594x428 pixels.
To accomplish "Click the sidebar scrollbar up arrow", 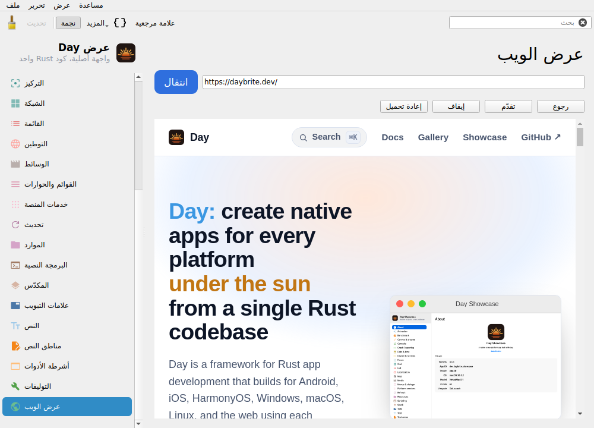I will [x=138, y=77].
